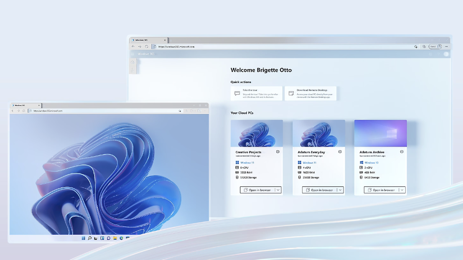The height and width of the screenshot is (260, 463).
Task: Open the three-dots browser menu in the large window
Action: [x=447, y=47]
